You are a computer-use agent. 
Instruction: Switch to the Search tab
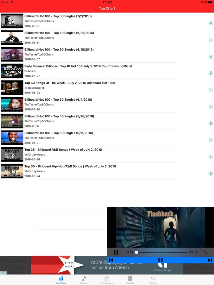pos(153,280)
